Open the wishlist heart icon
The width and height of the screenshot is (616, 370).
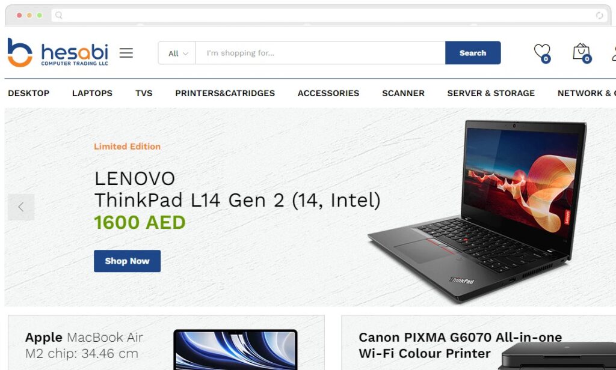[x=542, y=53]
